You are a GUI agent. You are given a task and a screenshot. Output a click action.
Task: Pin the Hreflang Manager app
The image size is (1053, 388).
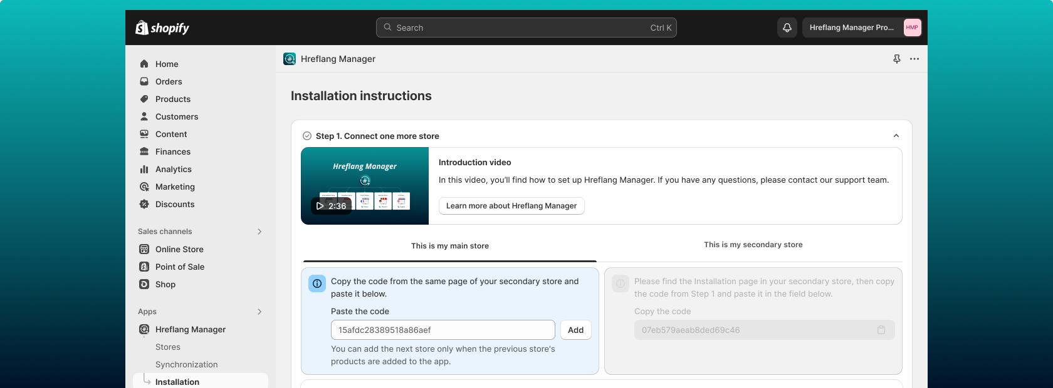coord(897,59)
